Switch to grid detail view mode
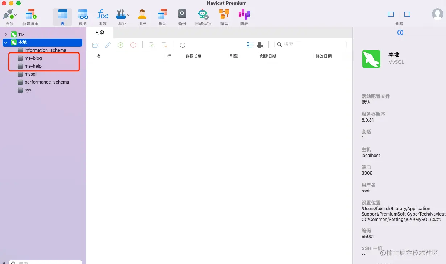The width and height of the screenshot is (446, 264). coord(260,45)
